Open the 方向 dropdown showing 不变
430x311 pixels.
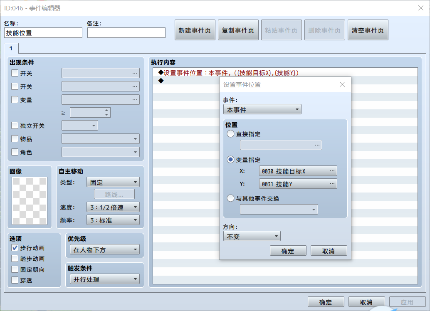coord(252,236)
